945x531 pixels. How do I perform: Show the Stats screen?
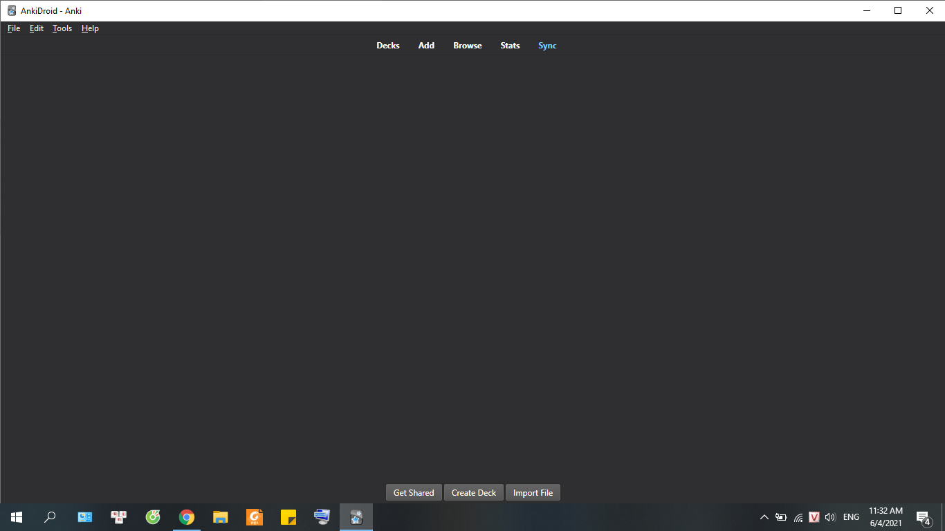510,46
